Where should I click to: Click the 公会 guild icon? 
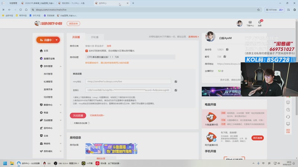click(41, 135)
